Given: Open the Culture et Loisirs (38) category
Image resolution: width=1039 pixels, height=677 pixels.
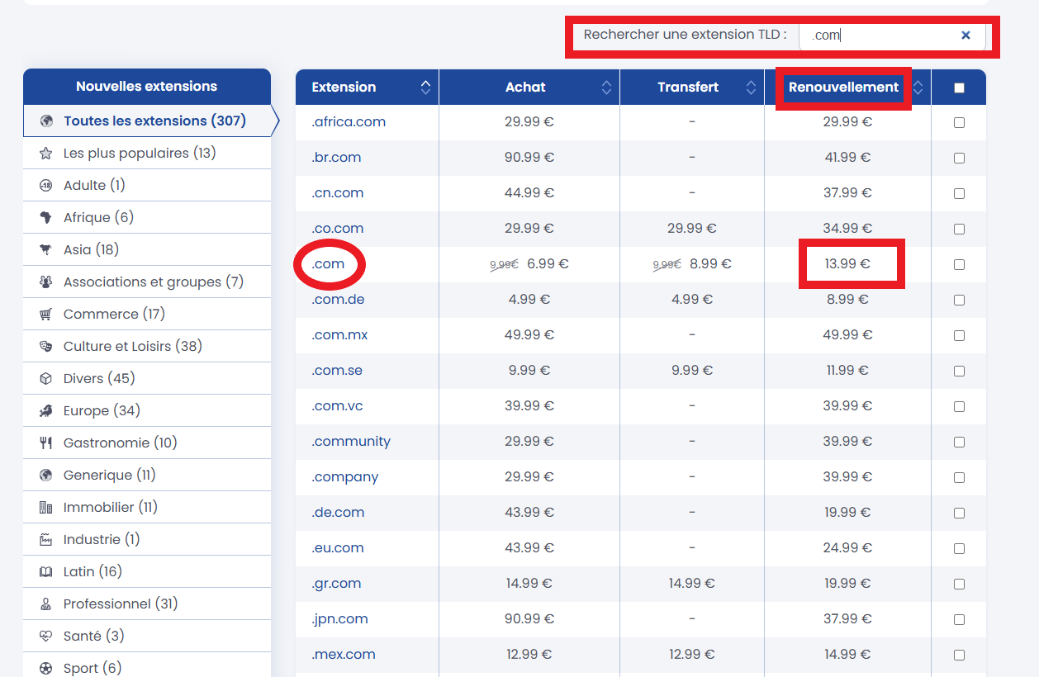Looking at the screenshot, I should (x=132, y=347).
